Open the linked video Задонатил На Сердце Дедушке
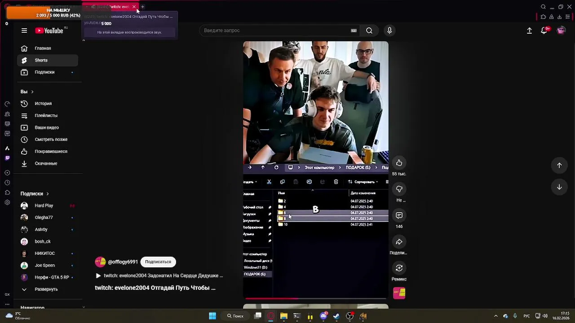575x323 pixels. [x=163, y=276]
